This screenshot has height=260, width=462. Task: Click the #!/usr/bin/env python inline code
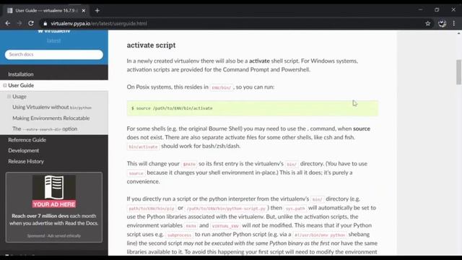[319, 235]
